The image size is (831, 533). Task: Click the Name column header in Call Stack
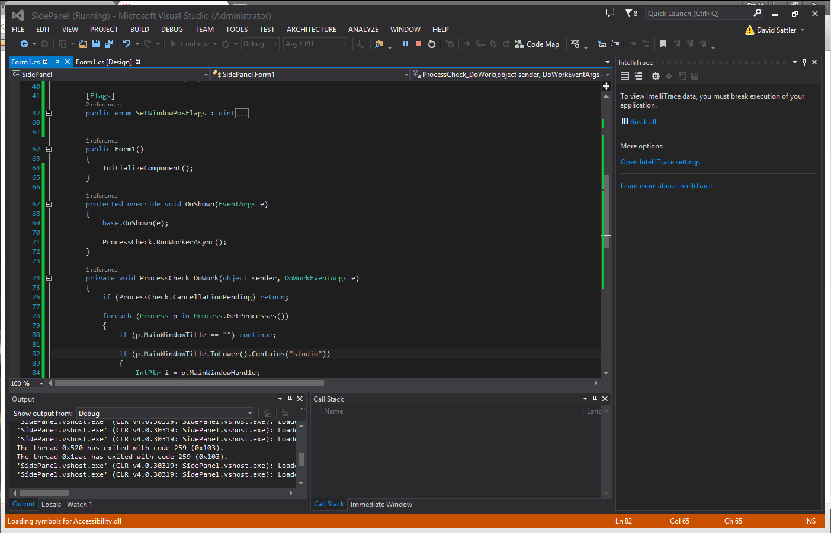(x=333, y=411)
